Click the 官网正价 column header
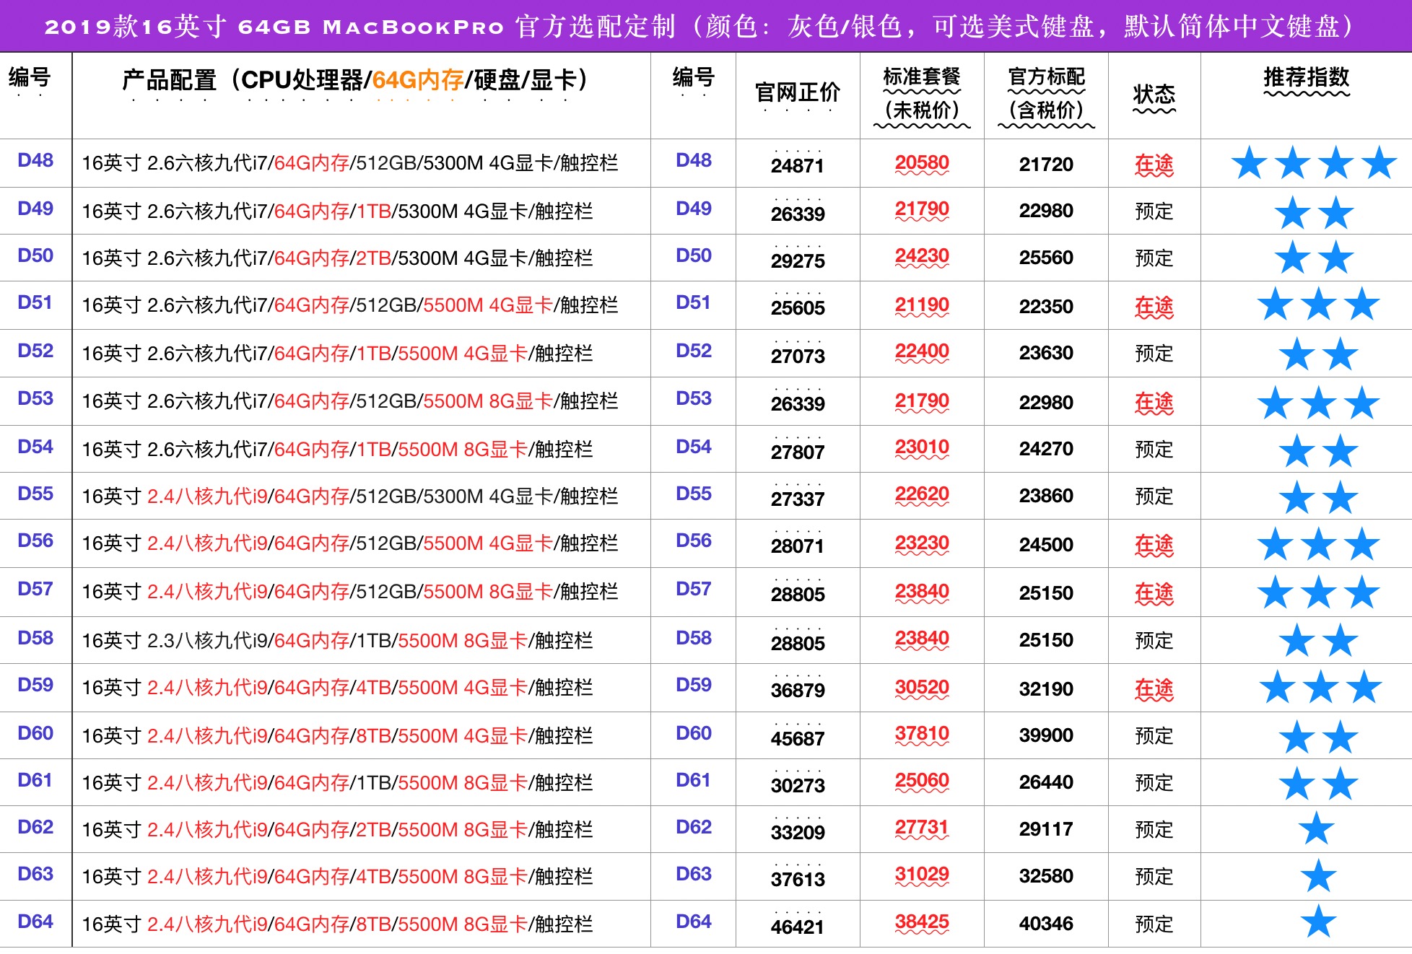 coord(798,92)
